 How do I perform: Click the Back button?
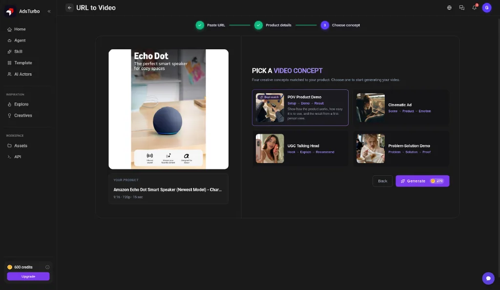click(x=383, y=181)
